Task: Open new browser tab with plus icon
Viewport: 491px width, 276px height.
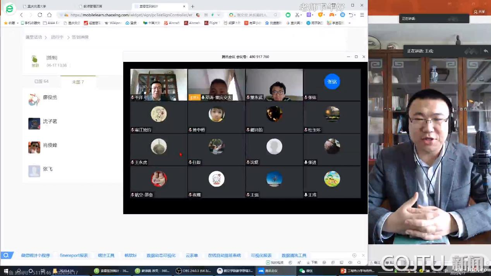Action: pyautogui.click(x=192, y=6)
